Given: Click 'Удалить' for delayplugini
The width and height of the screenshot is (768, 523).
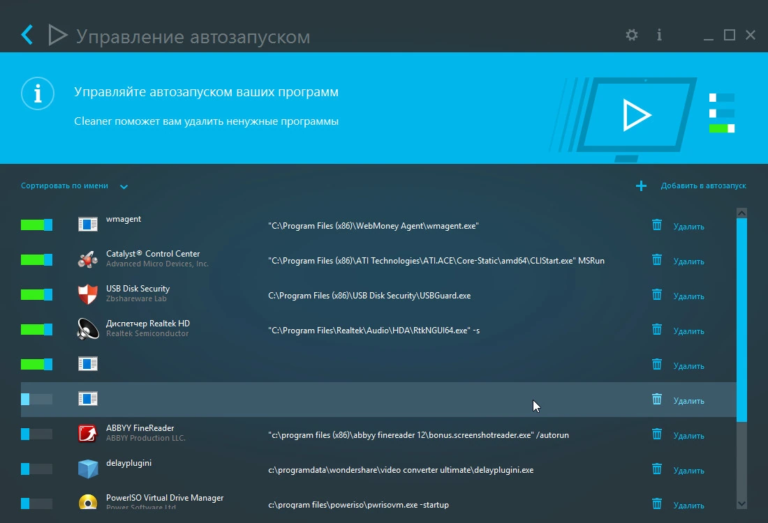Looking at the screenshot, I should pos(688,471).
